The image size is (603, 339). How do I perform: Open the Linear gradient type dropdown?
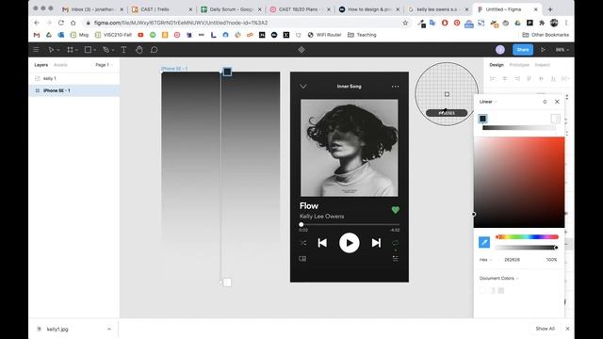pos(488,102)
